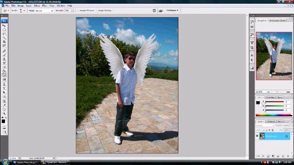Click the add layer mask icon

point(268,156)
